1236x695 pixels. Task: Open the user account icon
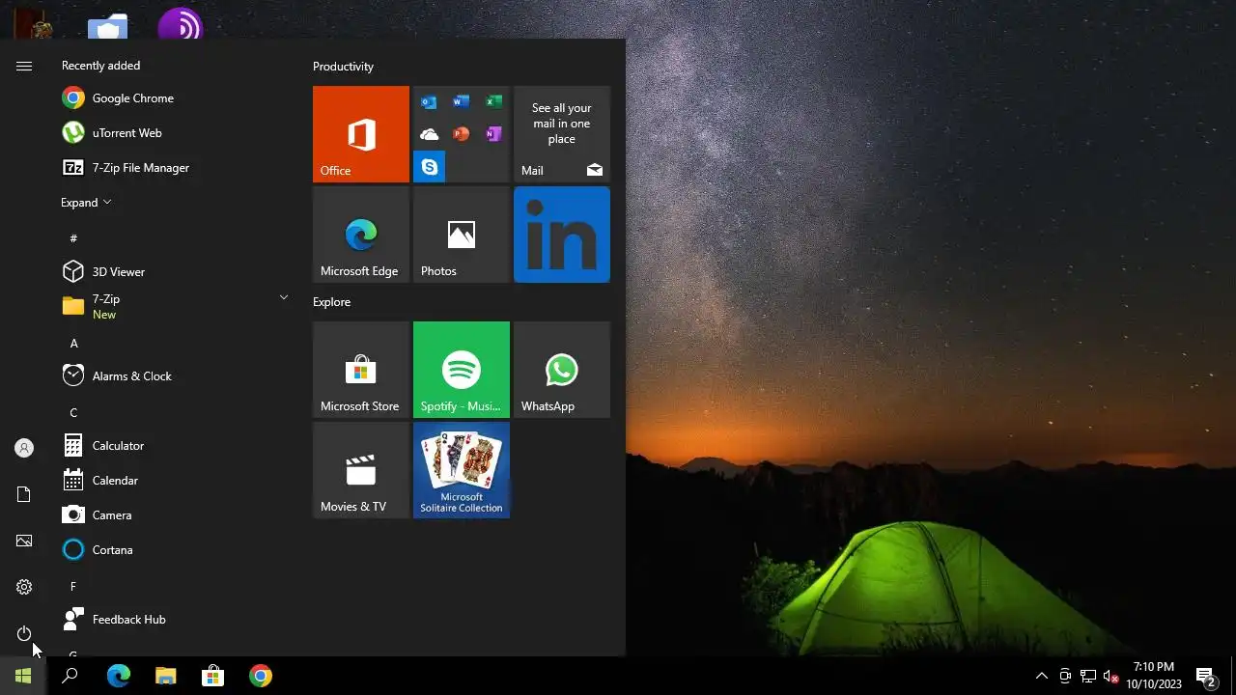[24, 448]
